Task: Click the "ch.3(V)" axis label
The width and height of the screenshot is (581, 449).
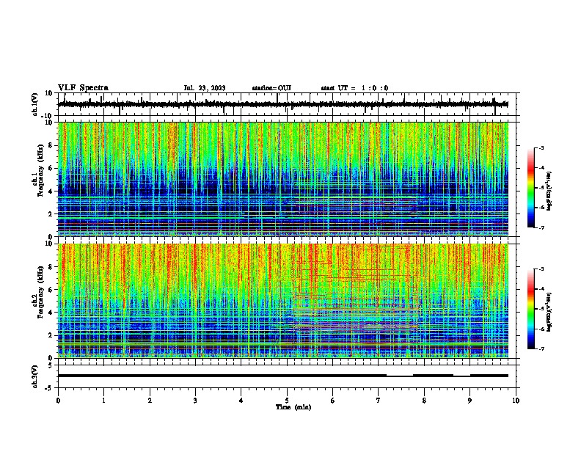Action: [x=35, y=376]
